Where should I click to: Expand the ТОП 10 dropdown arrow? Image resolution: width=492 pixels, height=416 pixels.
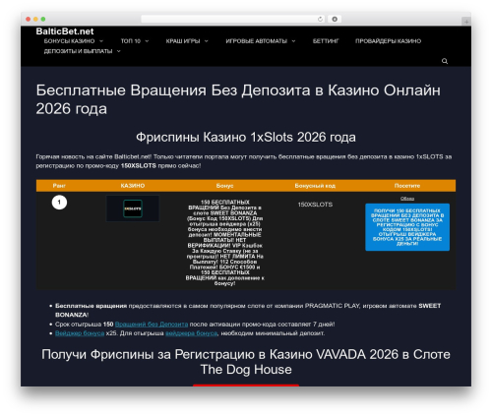[x=147, y=41]
